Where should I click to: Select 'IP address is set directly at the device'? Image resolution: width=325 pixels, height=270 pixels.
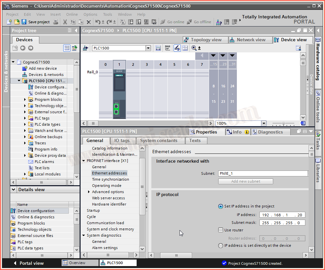point(220,245)
